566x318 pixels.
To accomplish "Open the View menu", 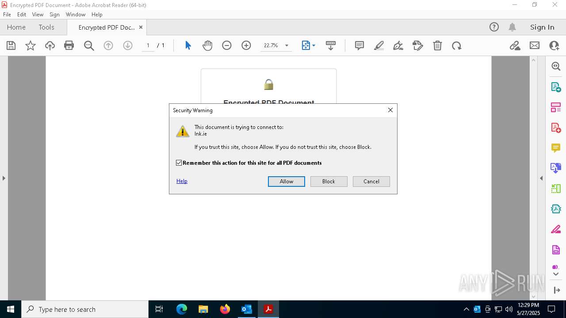I will (38, 15).
